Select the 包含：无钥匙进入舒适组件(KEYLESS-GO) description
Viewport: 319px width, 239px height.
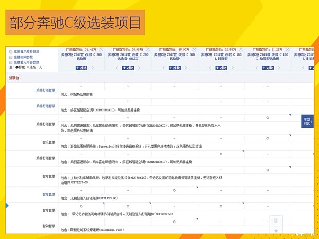tap(90, 198)
